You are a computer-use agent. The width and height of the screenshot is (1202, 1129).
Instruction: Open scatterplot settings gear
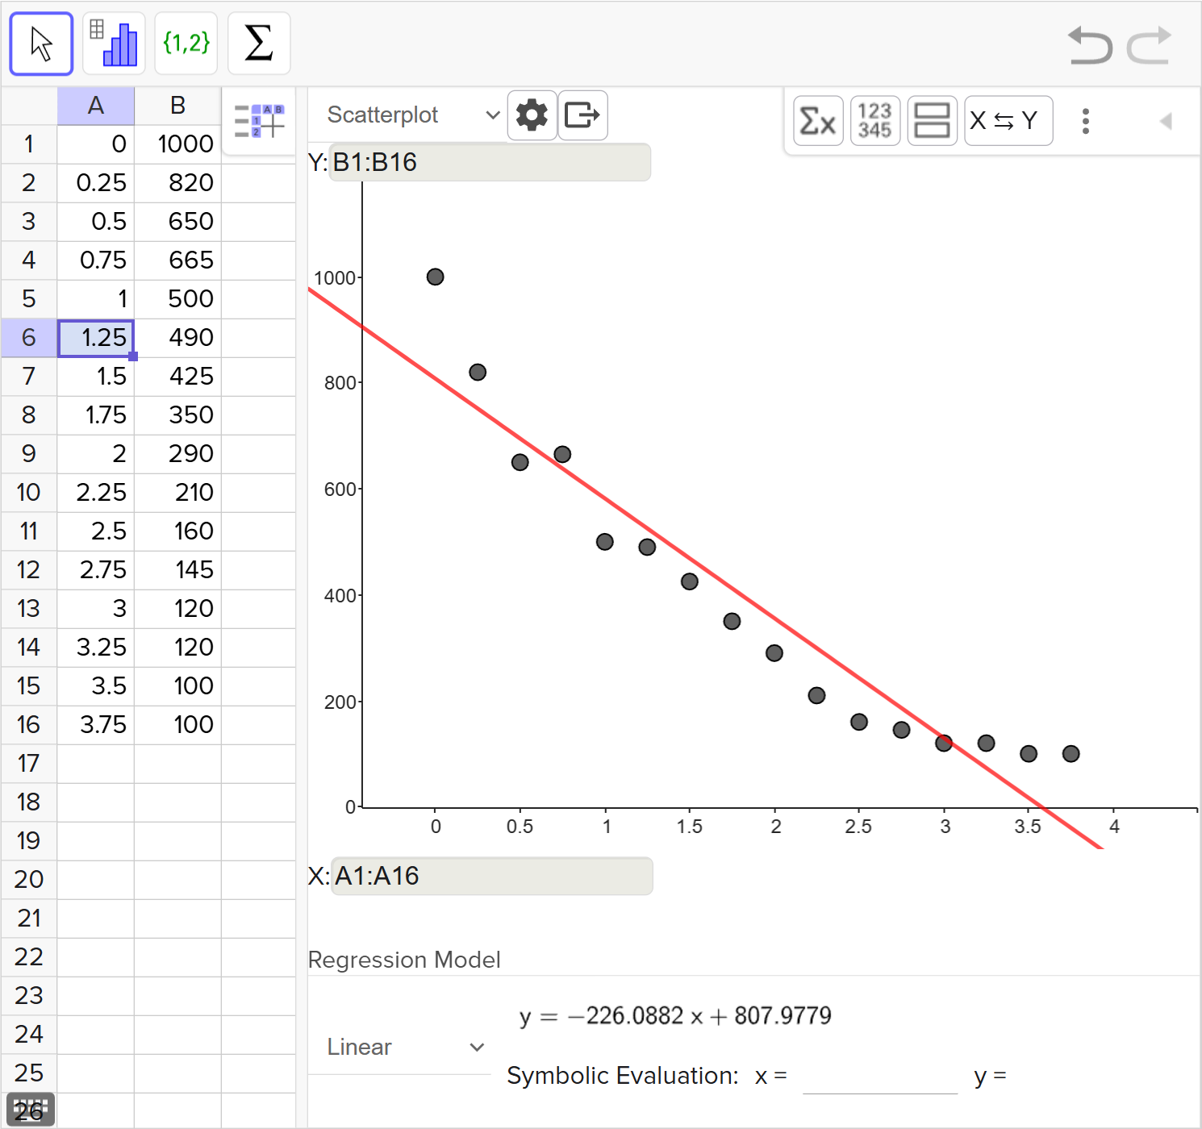tap(532, 115)
